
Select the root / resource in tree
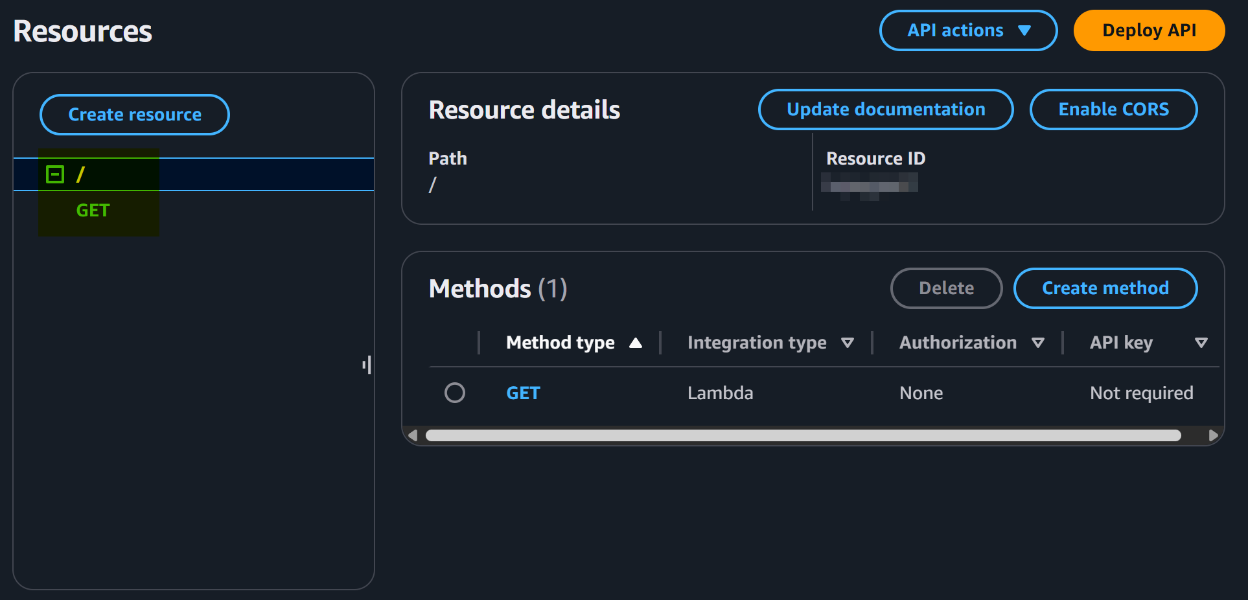pyautogui.click(x=80, y=174)
